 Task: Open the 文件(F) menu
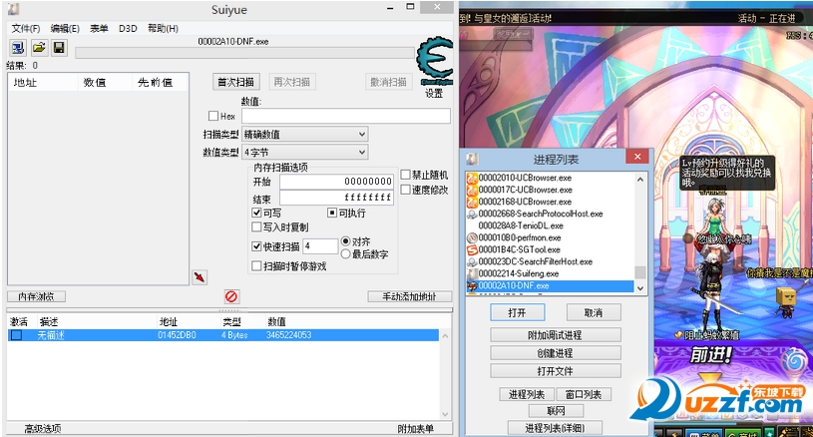point(26,29)
